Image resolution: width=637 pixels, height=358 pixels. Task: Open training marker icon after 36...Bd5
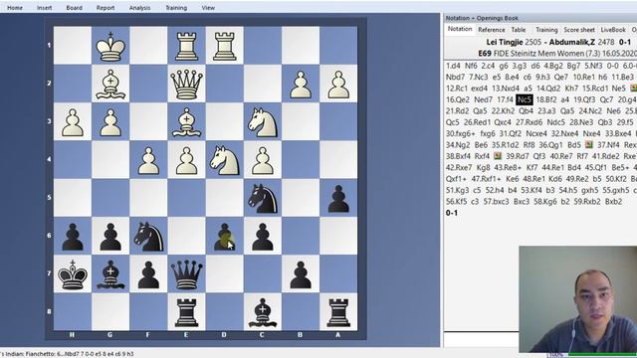coord(589,144)
